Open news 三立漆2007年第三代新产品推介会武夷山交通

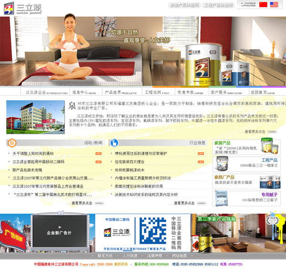coord(52,178)
